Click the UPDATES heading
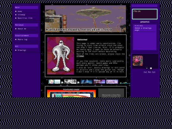 tap(145, 22)
